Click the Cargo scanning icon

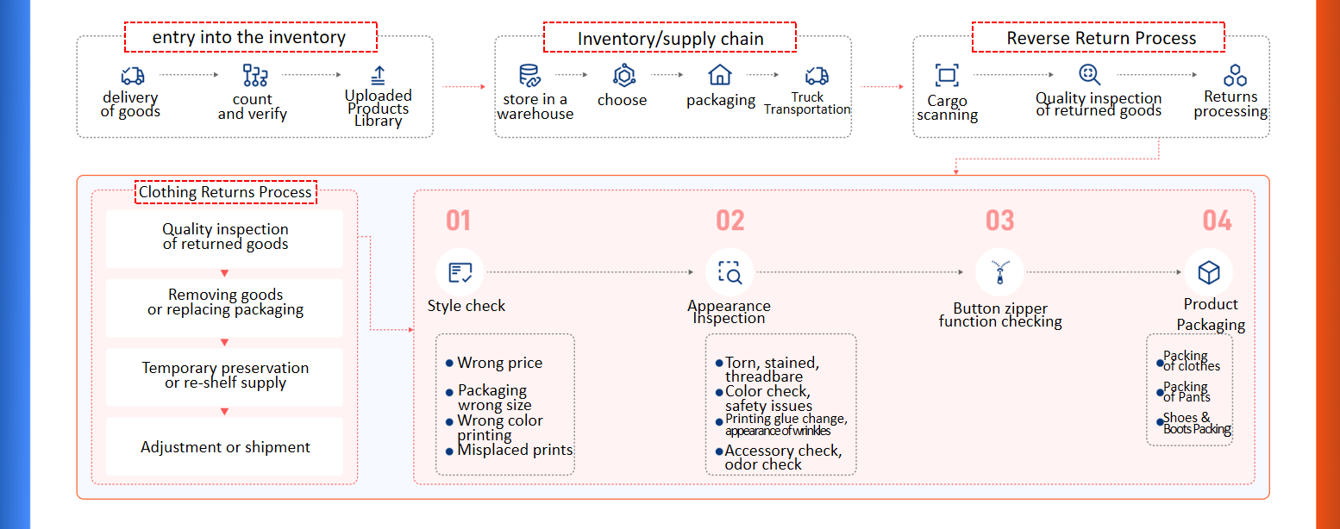tap(947, 75)
